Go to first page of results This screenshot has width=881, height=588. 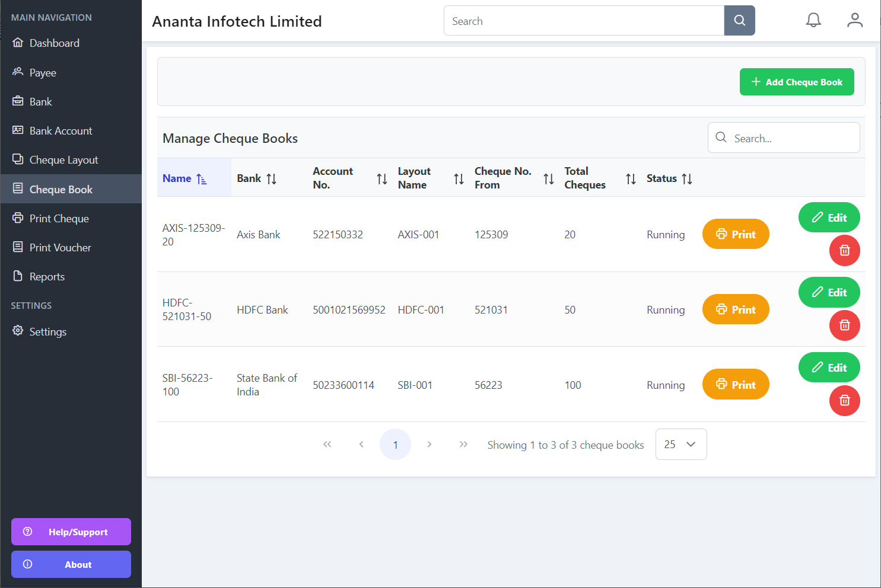[x=327, y=445]
